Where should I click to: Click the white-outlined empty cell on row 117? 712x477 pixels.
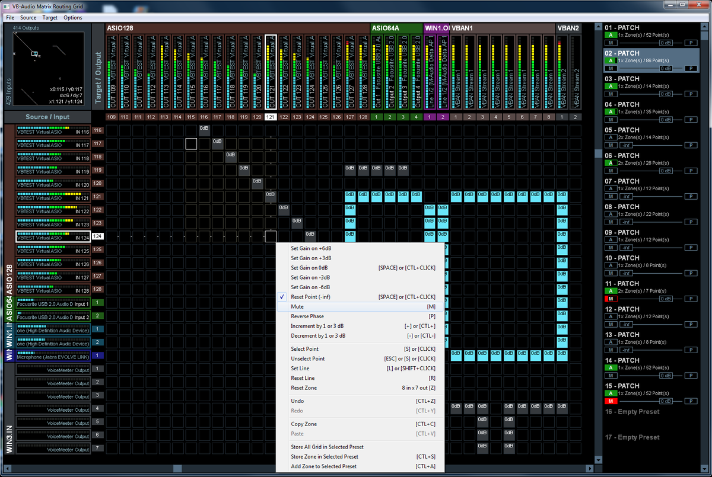(191, 143)
